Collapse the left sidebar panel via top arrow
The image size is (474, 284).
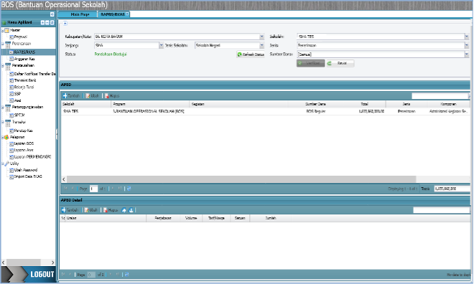(x=52, y=14)
